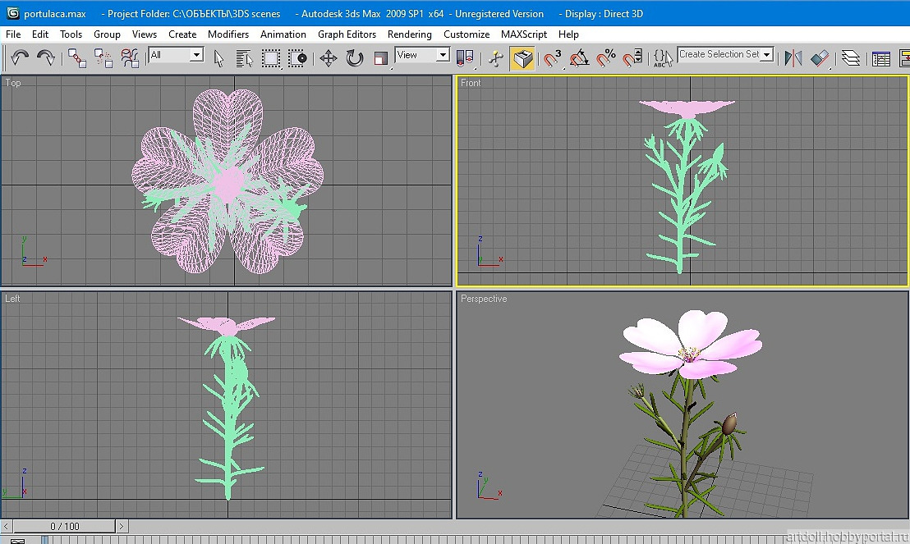Open the All selection filter dropdown
Image resolution: width=910 pixels, height=544 pixels.
click(176, 55)
